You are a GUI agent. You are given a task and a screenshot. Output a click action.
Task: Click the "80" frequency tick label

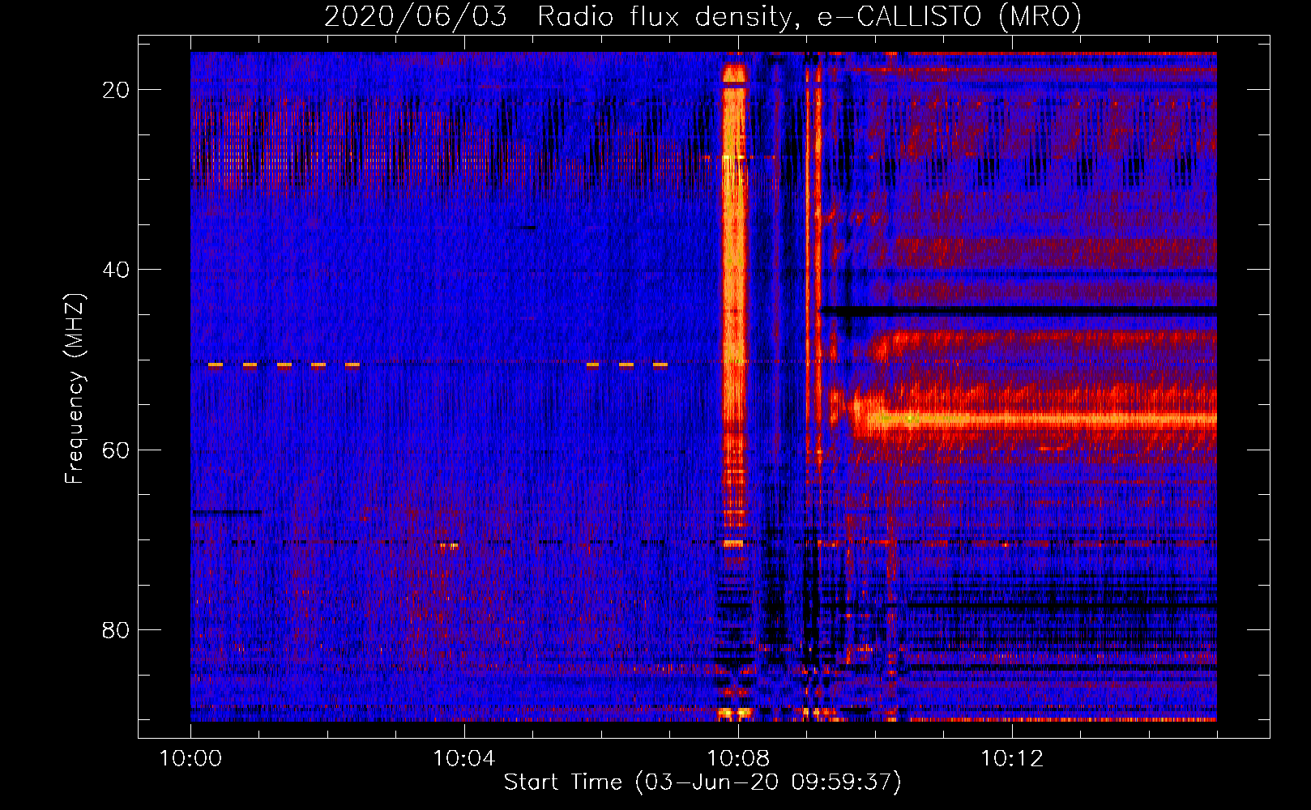click(116, 629)
